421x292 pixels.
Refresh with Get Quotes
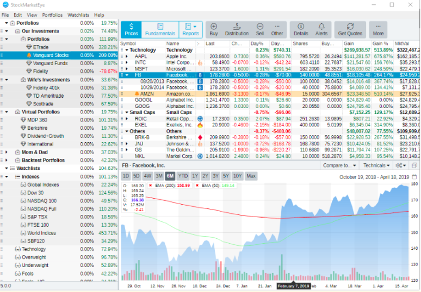pyautogui.click(x=350, y=29)
